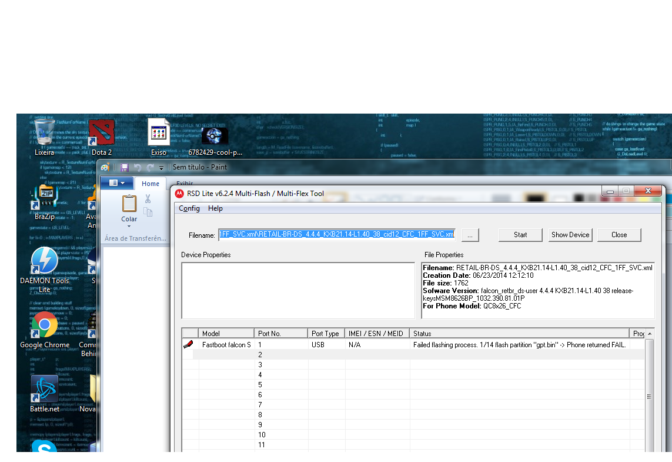Click the Save icon in Paint's quick access toolbar
The image size is (672, 462).
click(x=124, y=167)
